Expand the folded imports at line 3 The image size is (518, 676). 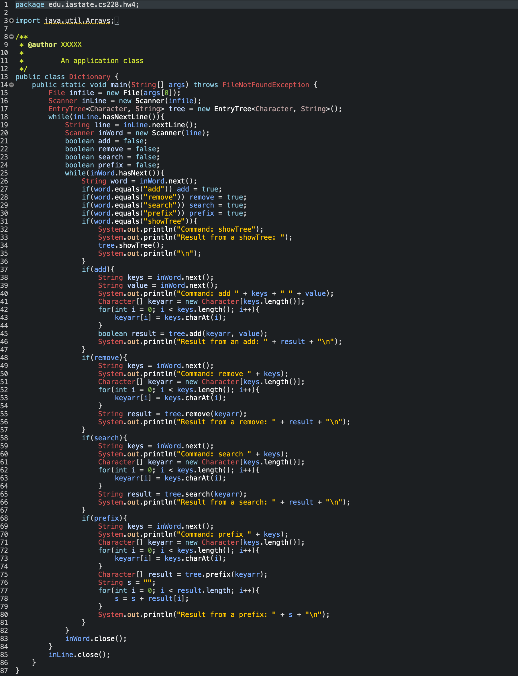coord(11,21)
